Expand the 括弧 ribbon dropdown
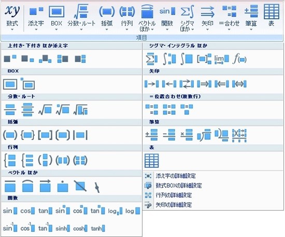This screenshot has width=285, height=237. 107,18
